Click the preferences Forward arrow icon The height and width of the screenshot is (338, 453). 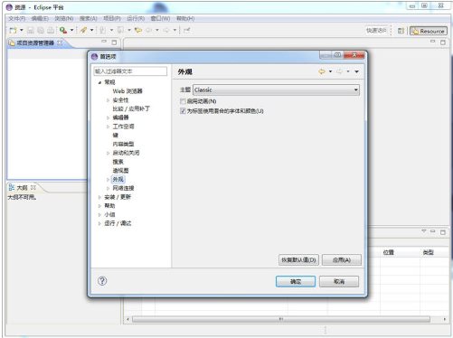click(x=340, y=71)
